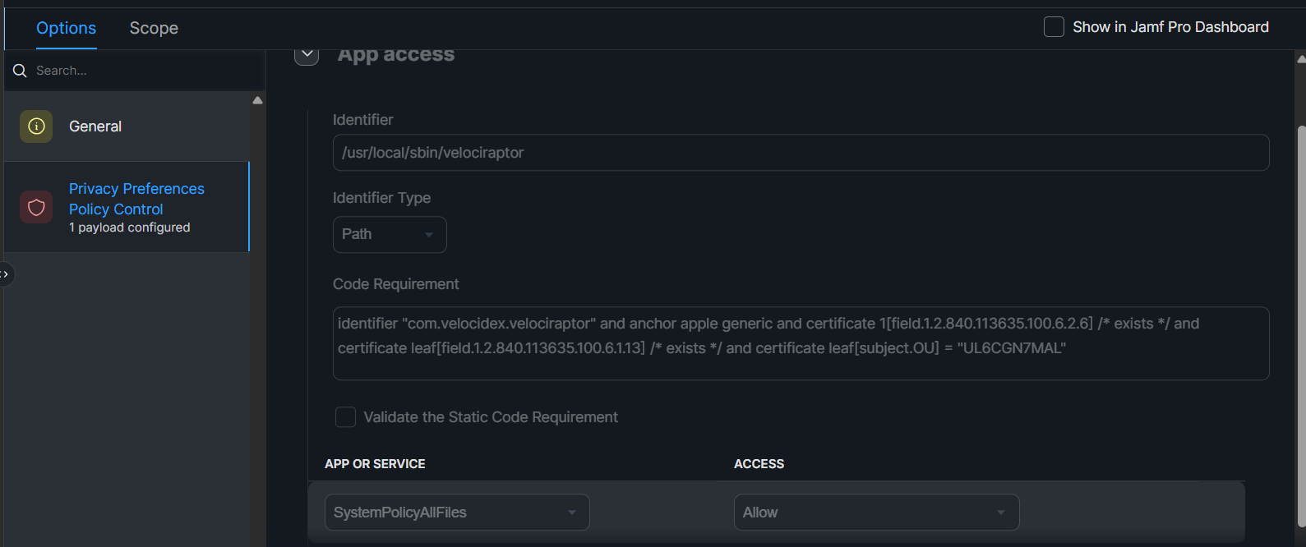This screenshot has width=1306, height=547.
Task: Click the Identifier path text field
Action: [800, 153]
